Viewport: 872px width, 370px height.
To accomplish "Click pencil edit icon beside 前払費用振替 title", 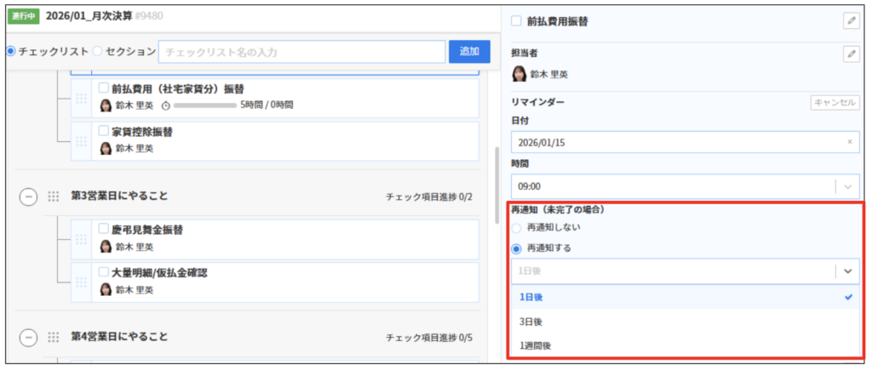I will pos(851,21).
